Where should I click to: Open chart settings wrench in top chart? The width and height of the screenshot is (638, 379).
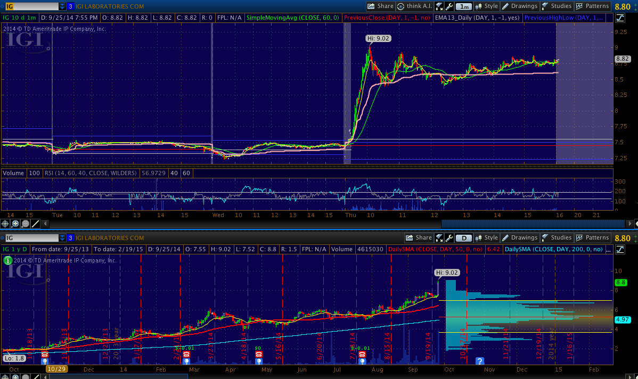point(449,6)
